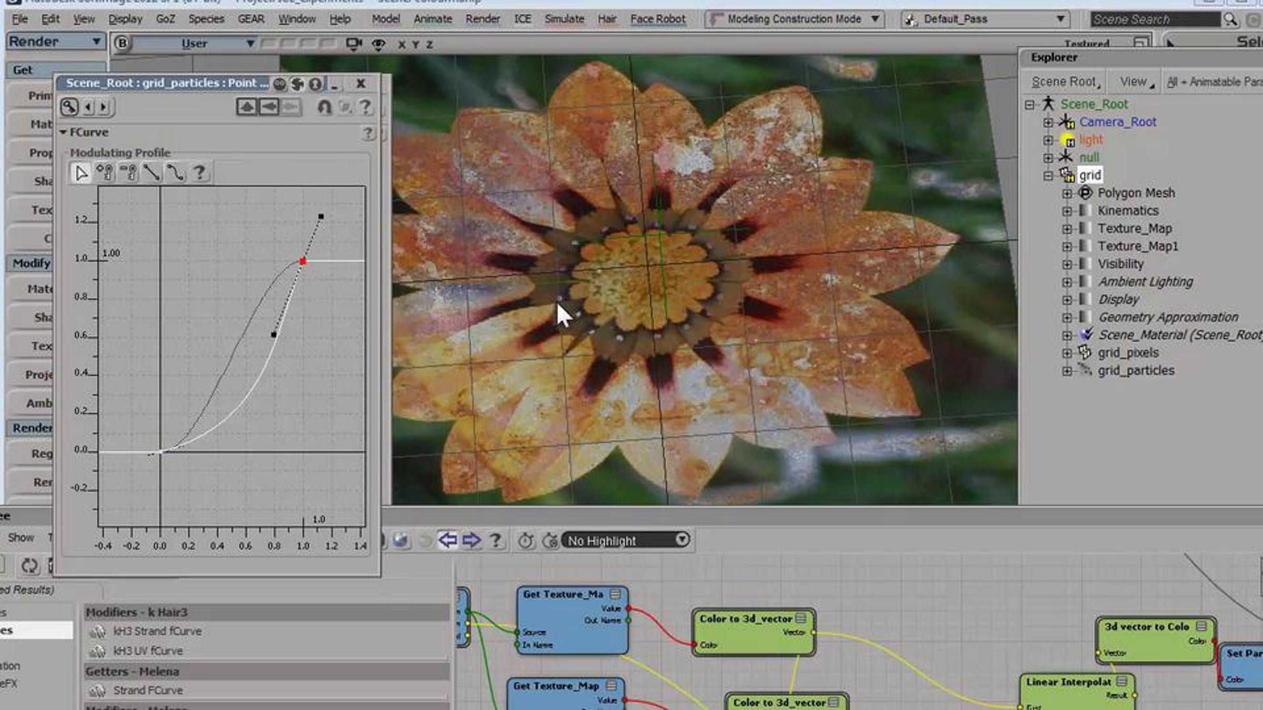
Task: Click the stopwatch-with-C icon in ICE toolbar
Action: 550,540
